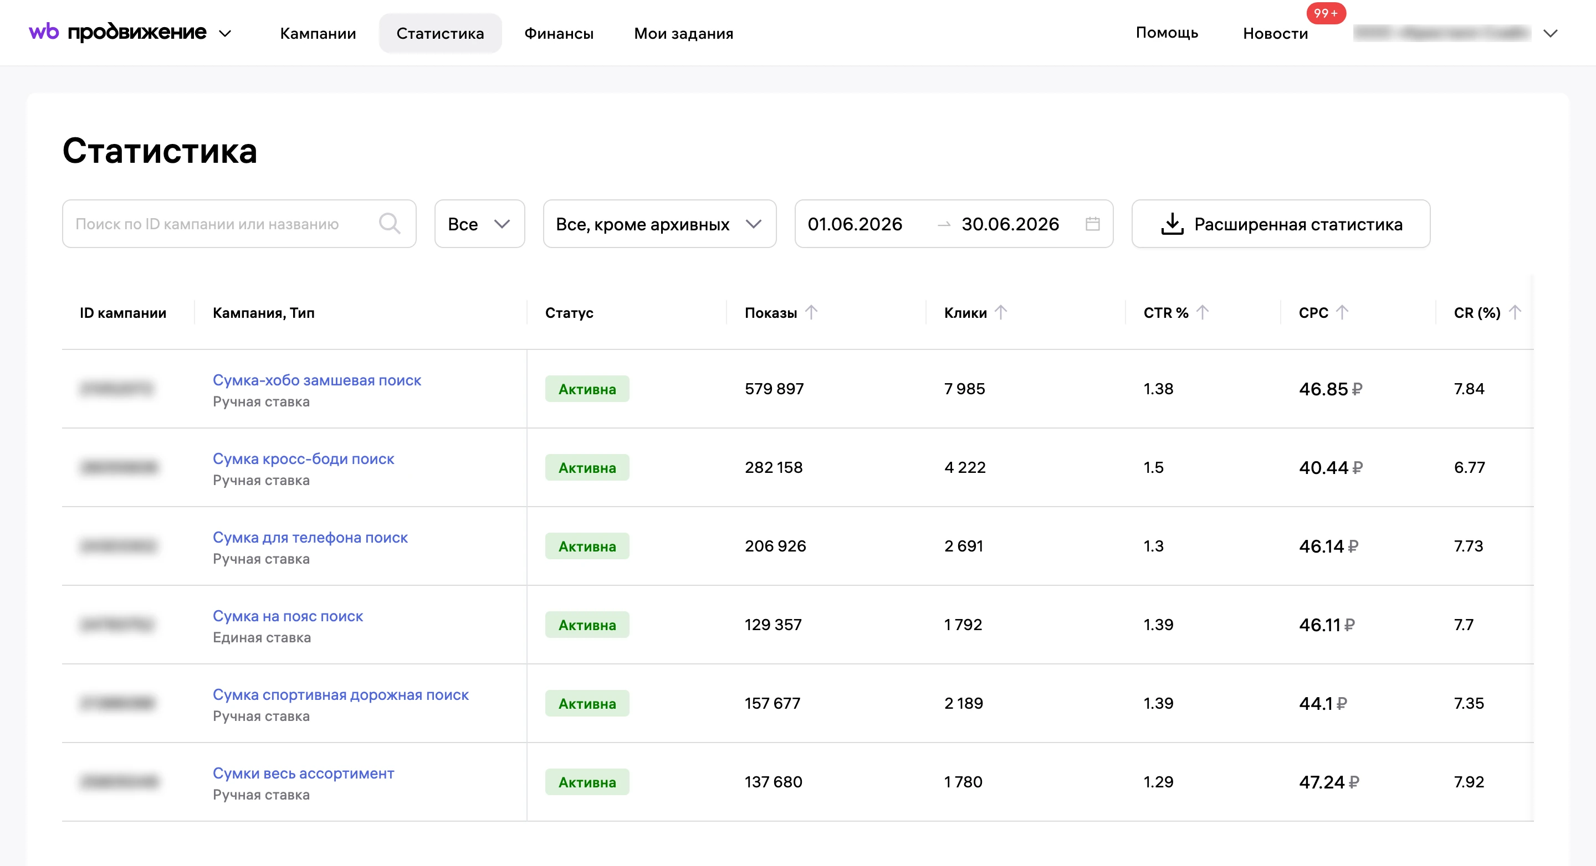This screenshot has width=1596, height=866.
Task: Open the Сумка-хобо замшевая поиск campaign
Action: (x=316, y=380)
